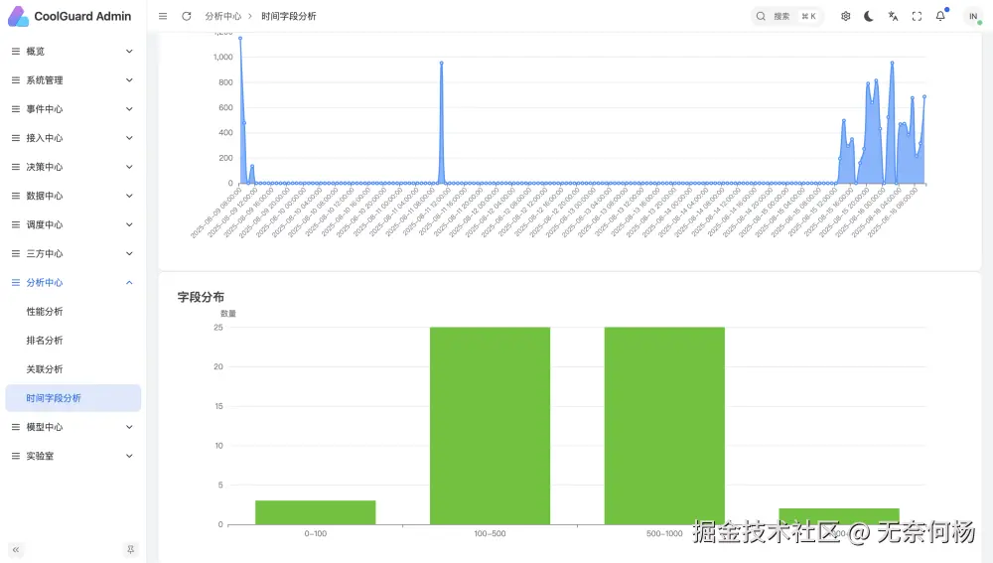Expand the 三方中心 chevron
The image size is (993, 563).
click(x=129, y=254)
